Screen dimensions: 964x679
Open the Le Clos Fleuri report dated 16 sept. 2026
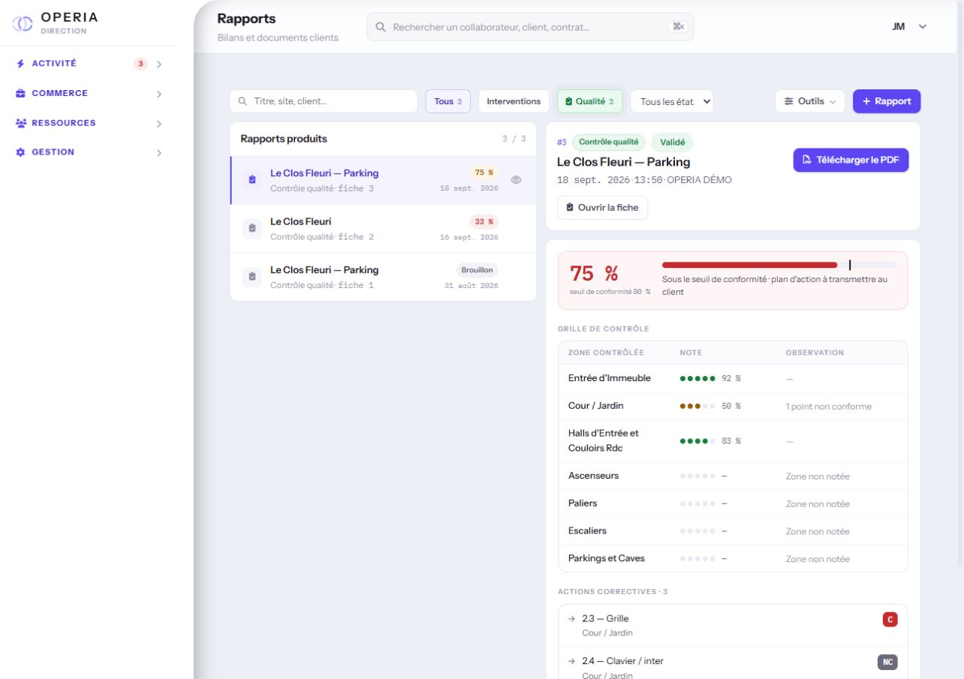384,228
